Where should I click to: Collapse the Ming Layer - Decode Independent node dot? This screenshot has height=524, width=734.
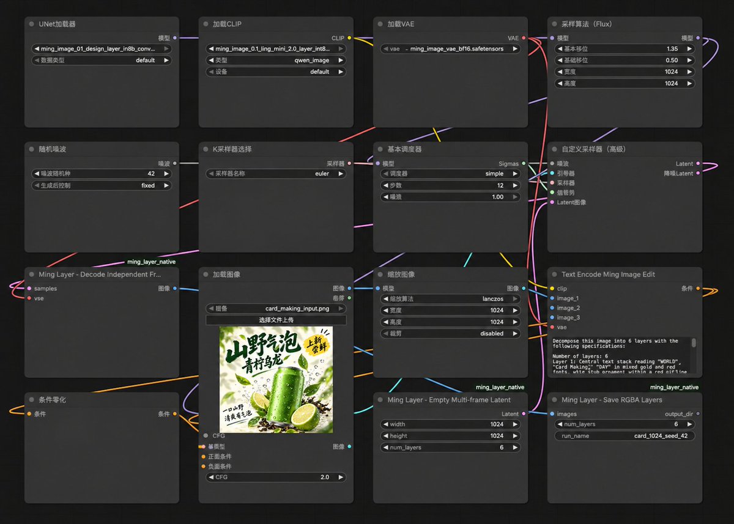[x=31, y=275]
